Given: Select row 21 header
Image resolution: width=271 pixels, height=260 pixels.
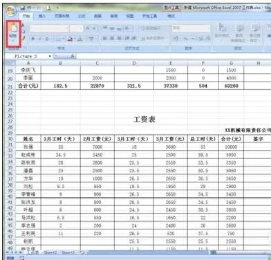Looking at the screenshot, I should [10, 86].
